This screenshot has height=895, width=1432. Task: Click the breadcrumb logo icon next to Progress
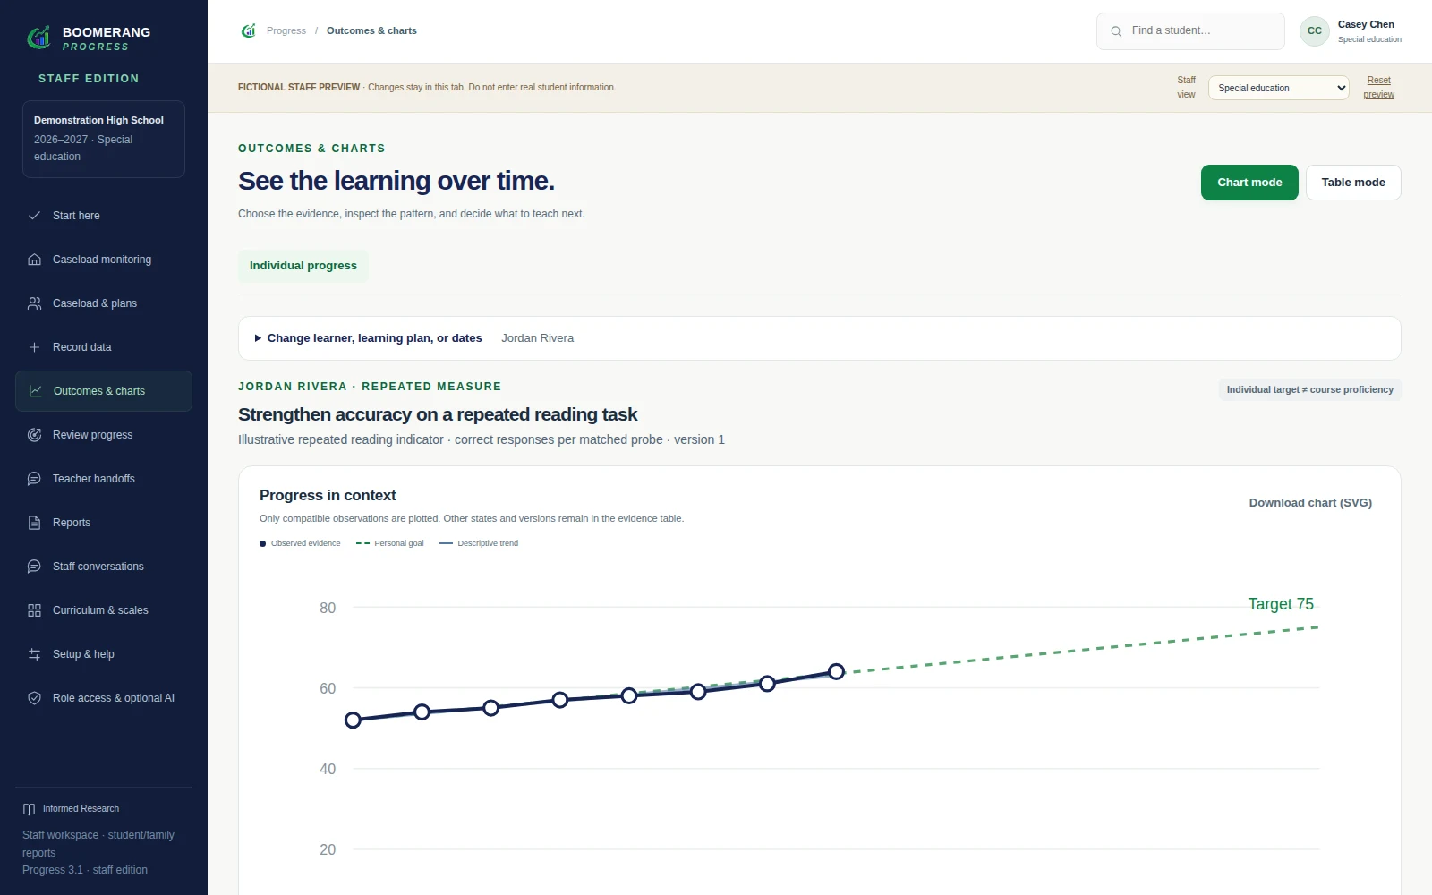click(249, 30)
